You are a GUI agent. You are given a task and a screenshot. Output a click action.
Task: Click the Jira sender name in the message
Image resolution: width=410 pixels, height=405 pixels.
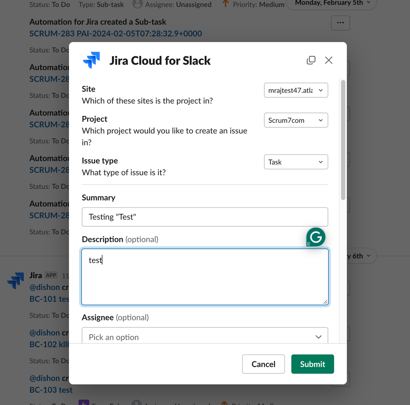pyautogui.click(x=36, y=275)
